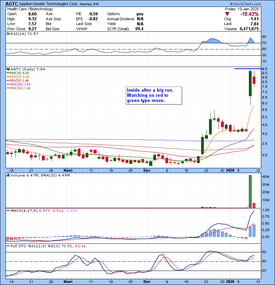Viewport: 275px width, 285px height.
Task: Click the red down-triangle change indicator
Action: pyautogui.click(x=227, y=14)
